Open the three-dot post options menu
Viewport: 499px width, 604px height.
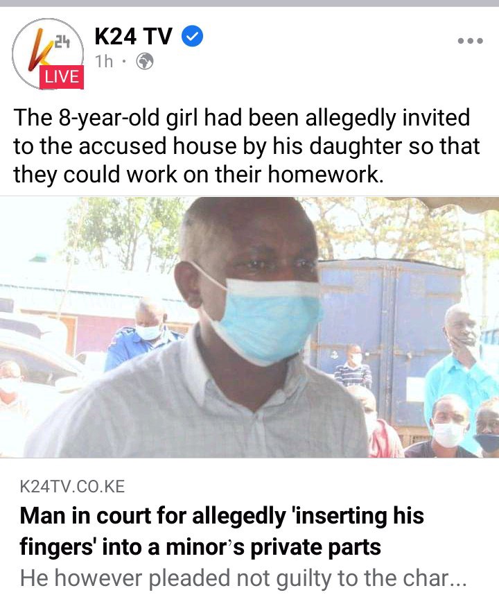coord(470,41)
